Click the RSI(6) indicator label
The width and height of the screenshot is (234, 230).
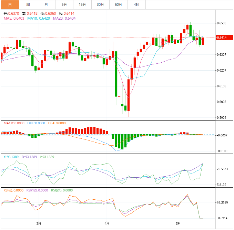[x=13, y=190]
